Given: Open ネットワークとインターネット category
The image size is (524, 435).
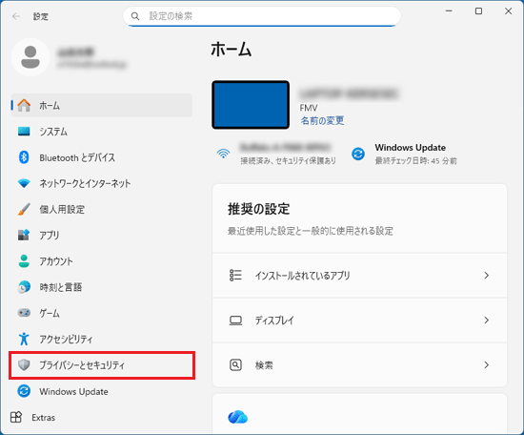Looking at the screenshot, I should pos(102,183).
